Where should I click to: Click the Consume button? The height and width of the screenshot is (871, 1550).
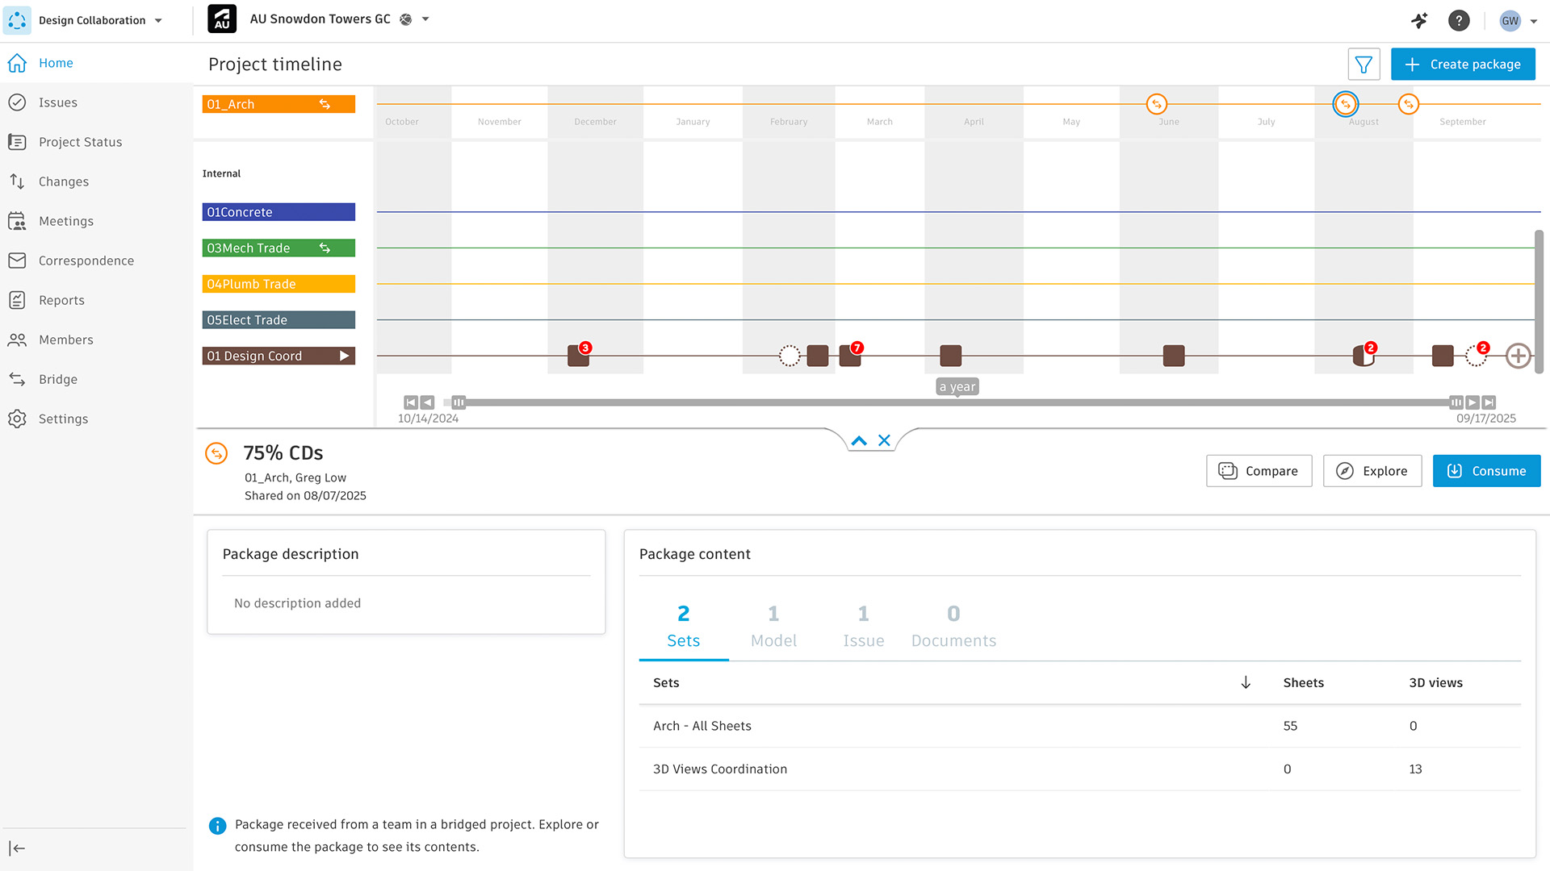click(1486, 471)
